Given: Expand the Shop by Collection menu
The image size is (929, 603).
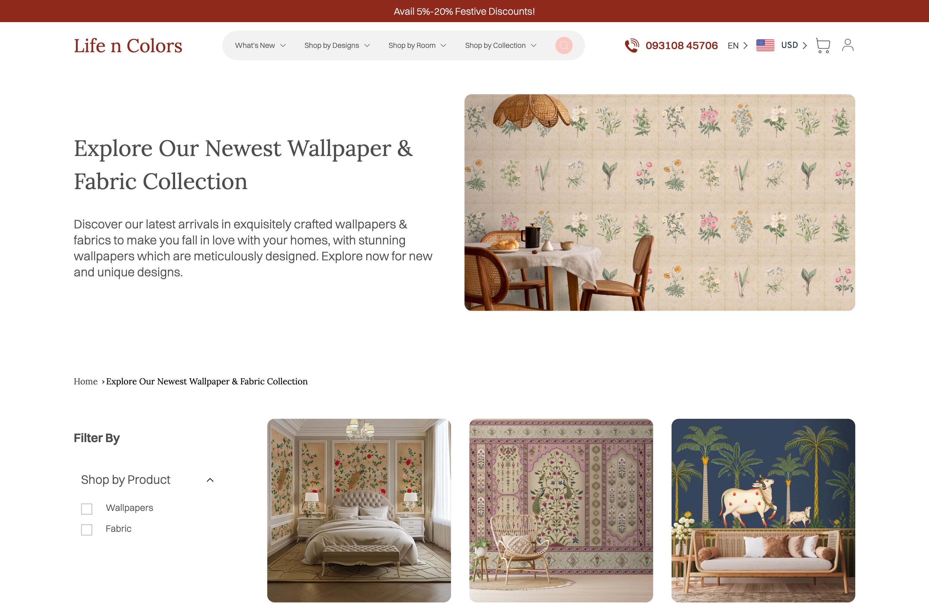Looking at the screenshot, I should click(500, 46).
